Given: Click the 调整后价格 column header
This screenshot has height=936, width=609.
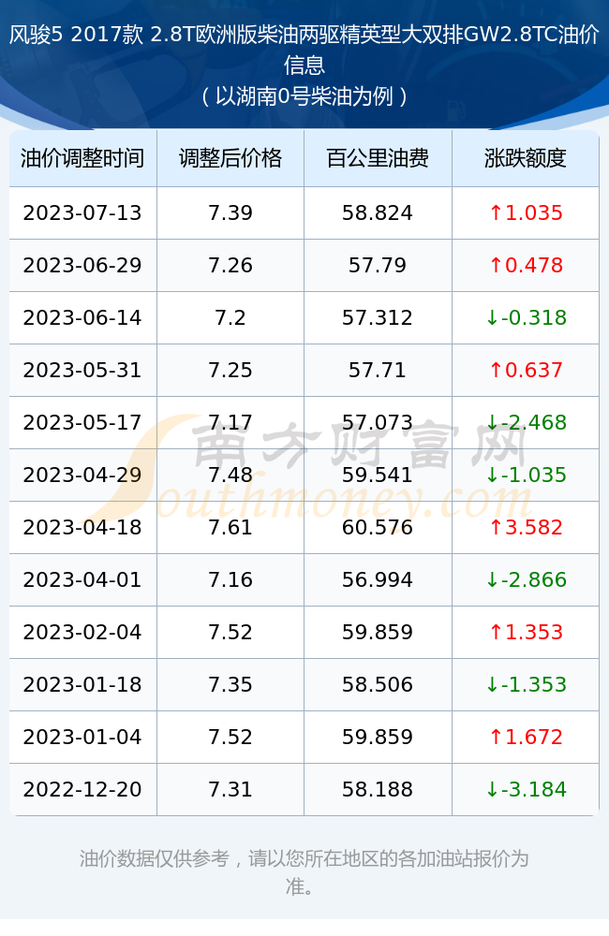Looking at the screenshot, I should [x=230, y=158].
